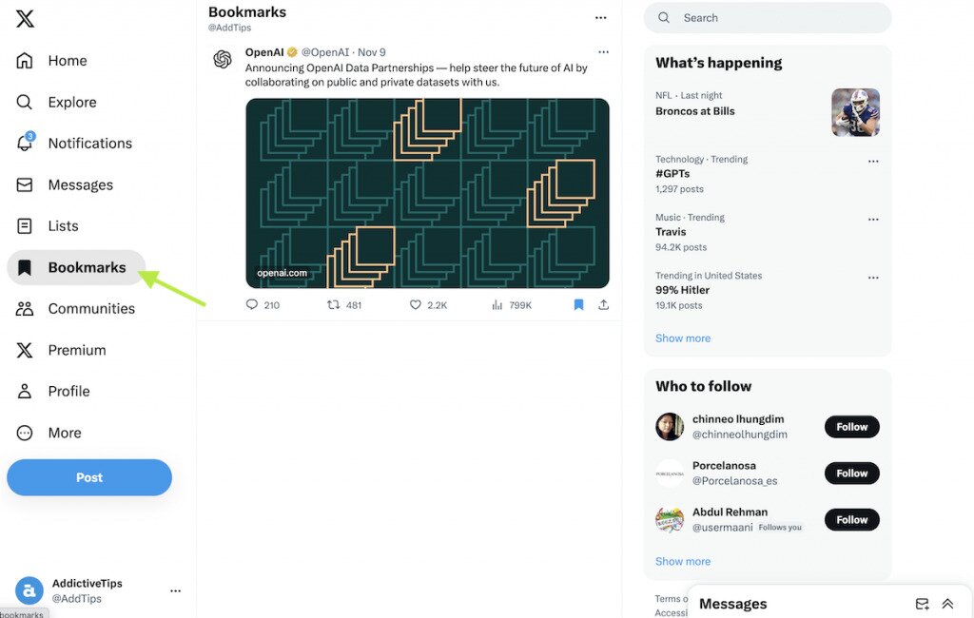Screen dimensions: 974x618
Task: Open new message via envelope icon in Messages drawer
Action: coord(922,603)
